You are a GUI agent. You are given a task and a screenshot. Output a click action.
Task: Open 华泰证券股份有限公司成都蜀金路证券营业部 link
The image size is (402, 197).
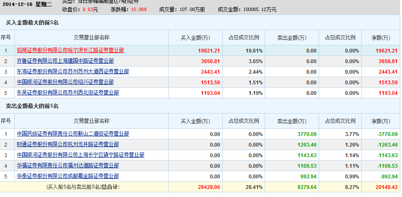[68, 176]
